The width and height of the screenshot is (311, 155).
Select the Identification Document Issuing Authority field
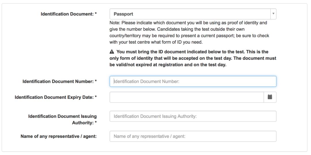point(193,116)
